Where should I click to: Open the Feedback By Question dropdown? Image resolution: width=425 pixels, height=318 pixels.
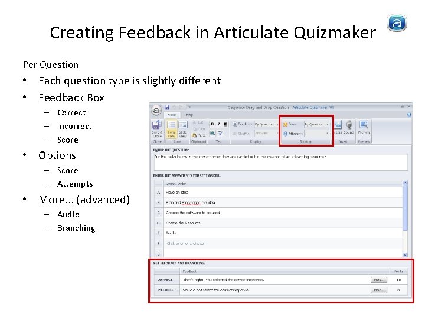click(x=266, y=124)
